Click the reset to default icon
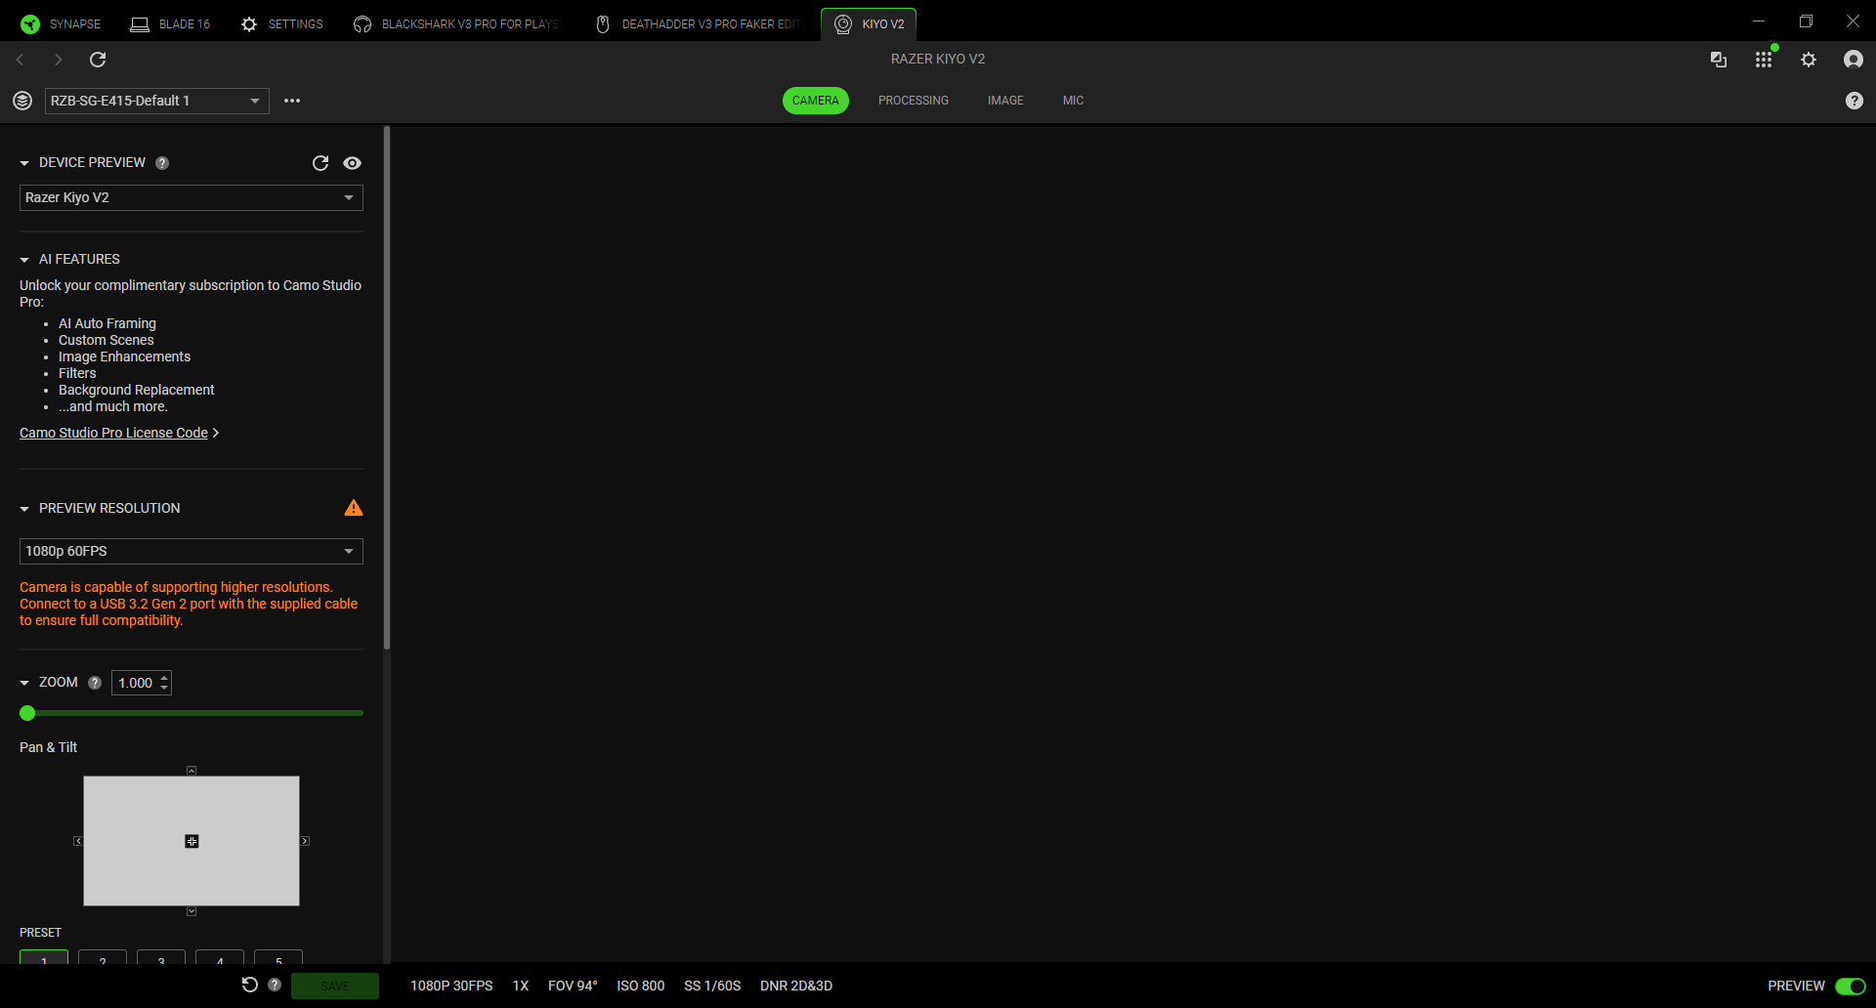1876x1008 pixels. tap(250, 985)
